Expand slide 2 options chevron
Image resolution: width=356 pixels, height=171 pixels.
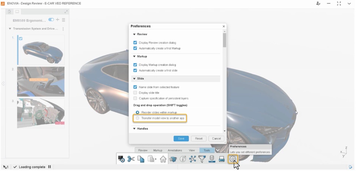(x=60, y=93)
